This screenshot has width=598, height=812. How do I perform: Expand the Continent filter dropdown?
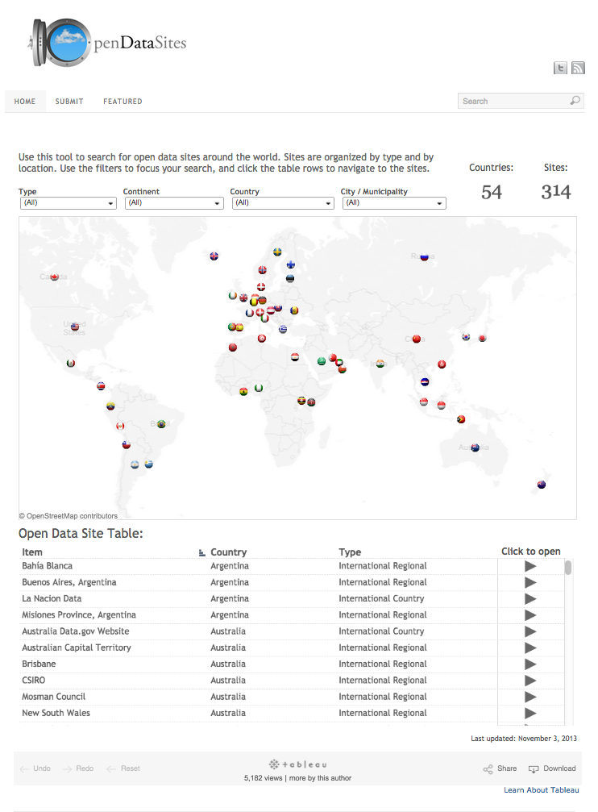[x=173, y=203]
